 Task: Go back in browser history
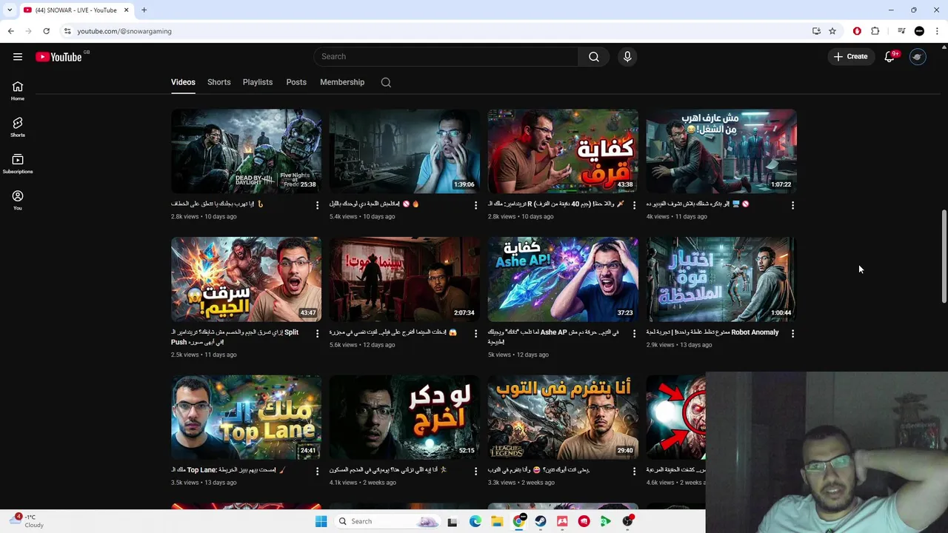[x=10, y=31]
